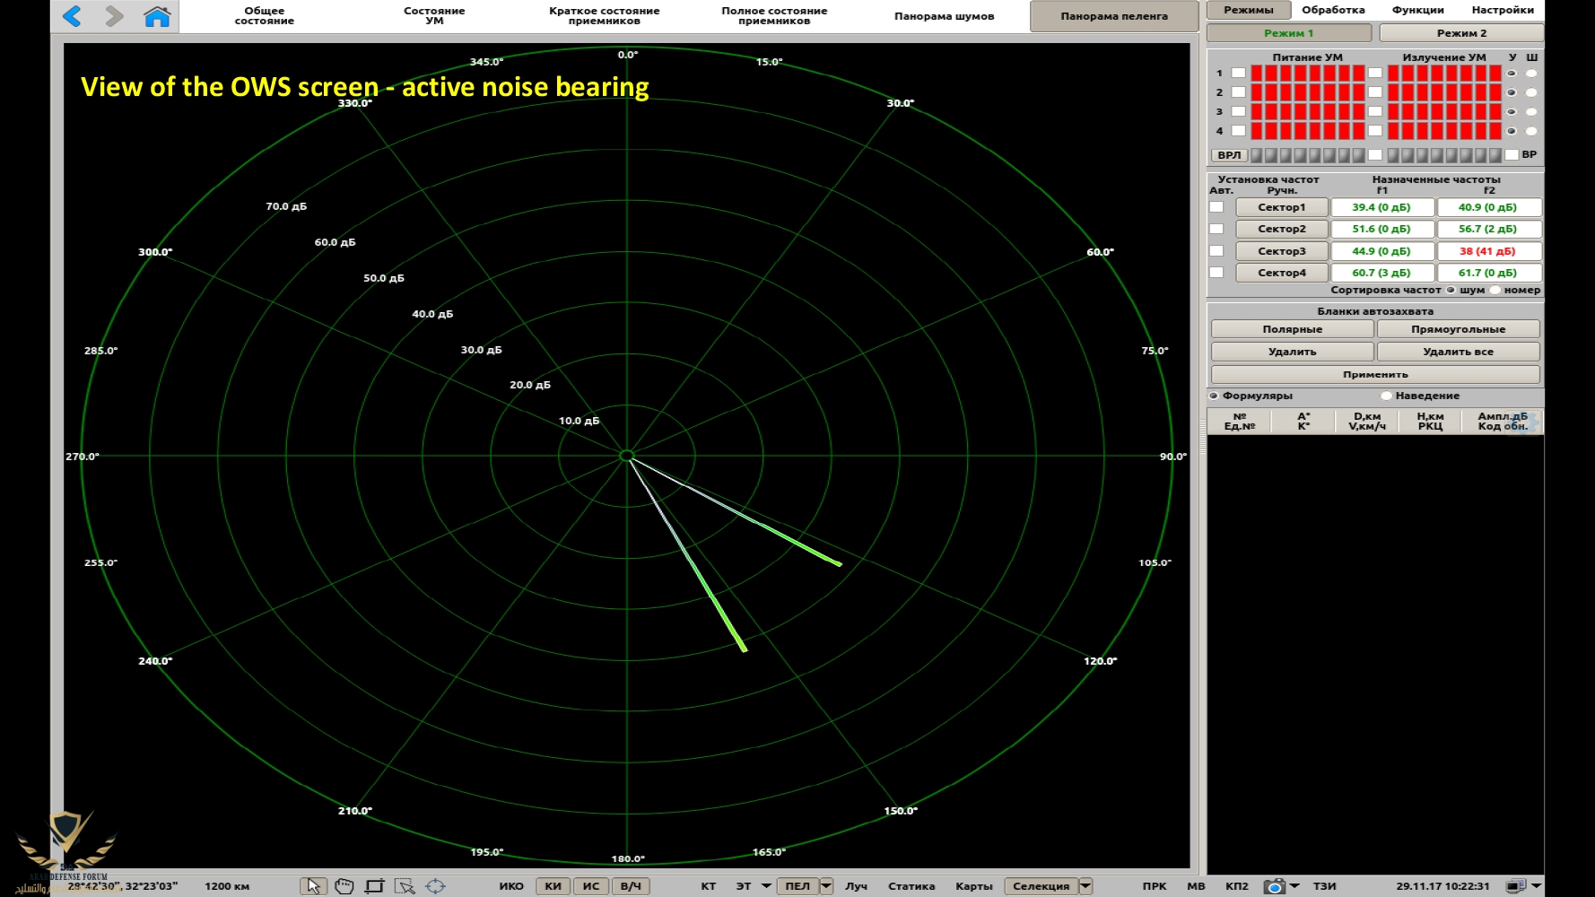This screenshot has height=897, width=1595.
Task: Select У radio button for row 1
Action: 1512,74
